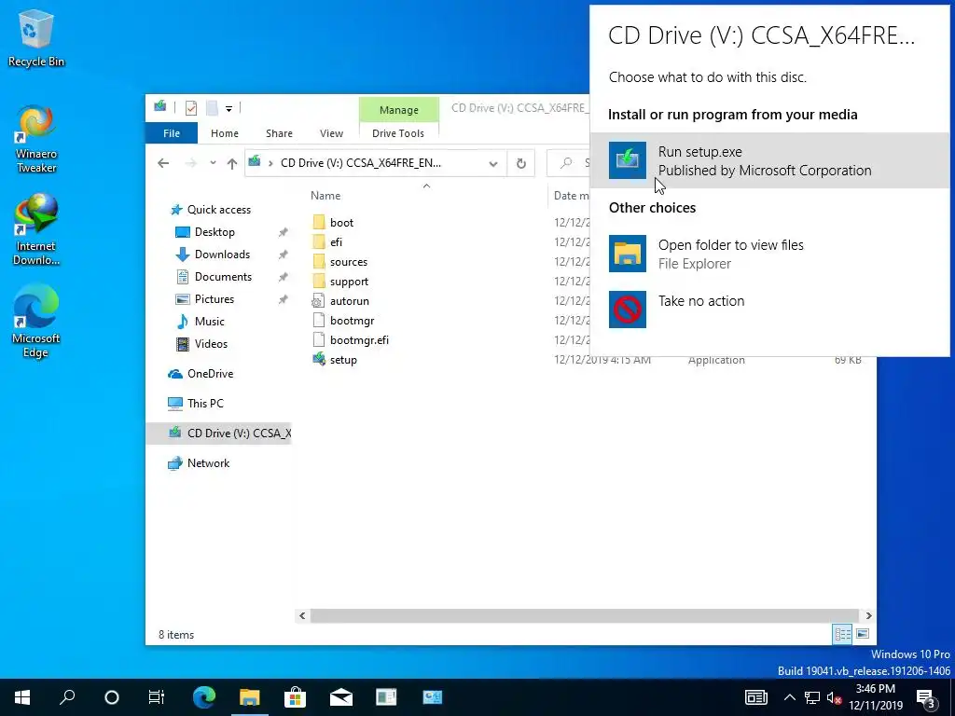Open the Windows Start menu
Image resolution: width=955 pixels, height=716 pixels.
(x=22, y=697)
